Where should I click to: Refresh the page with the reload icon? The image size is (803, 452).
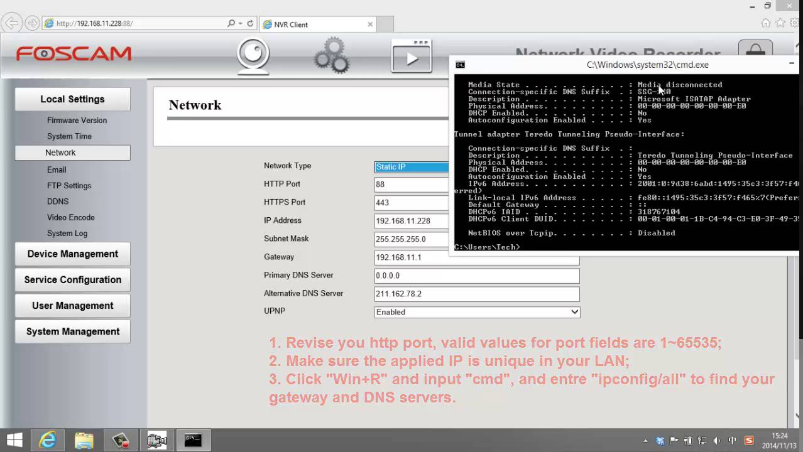pyautogui.click(x=250, y=23)
